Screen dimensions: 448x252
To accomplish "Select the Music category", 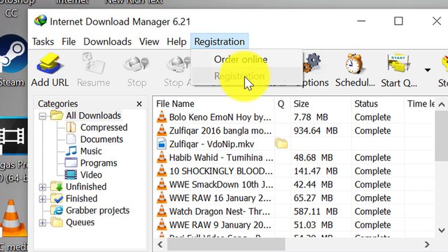I will click(x=91, y=151).
